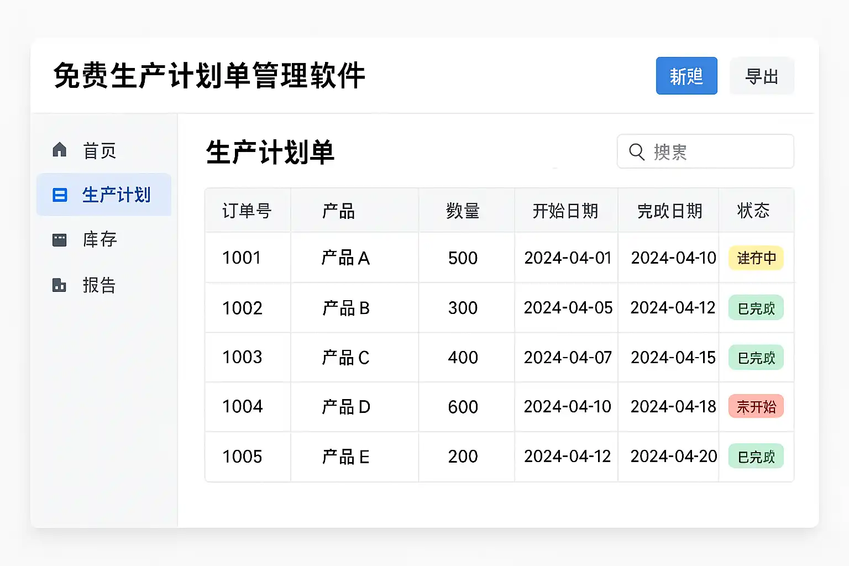Screen dimensions: 849x566
Task: Click yellow in-progress status badge for order 1001
Action: [x=756, y=258]
